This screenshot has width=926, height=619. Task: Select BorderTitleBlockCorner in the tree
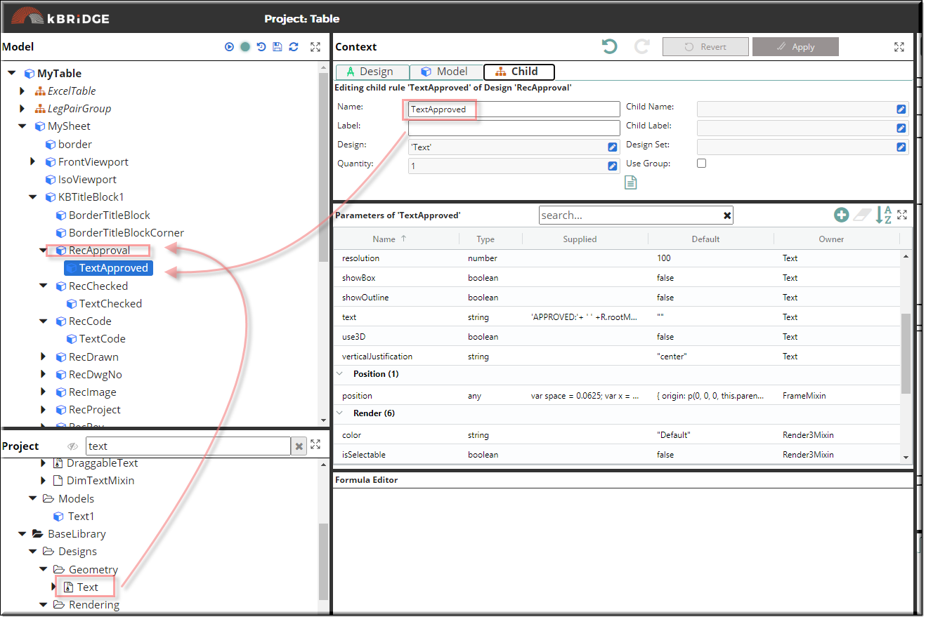tap(126, 233)
